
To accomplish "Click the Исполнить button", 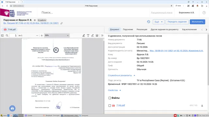I will 197,22.
